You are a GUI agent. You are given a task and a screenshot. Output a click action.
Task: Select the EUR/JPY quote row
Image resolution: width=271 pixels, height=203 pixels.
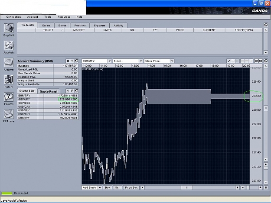coord(48,118)
